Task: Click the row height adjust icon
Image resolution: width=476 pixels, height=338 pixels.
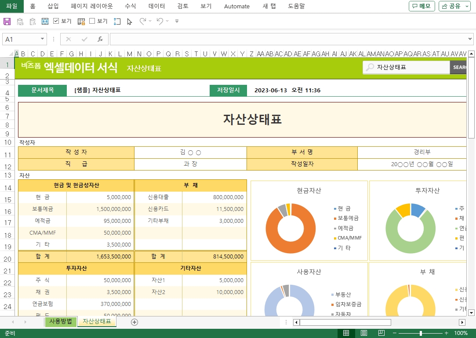Action: [117, 21]
